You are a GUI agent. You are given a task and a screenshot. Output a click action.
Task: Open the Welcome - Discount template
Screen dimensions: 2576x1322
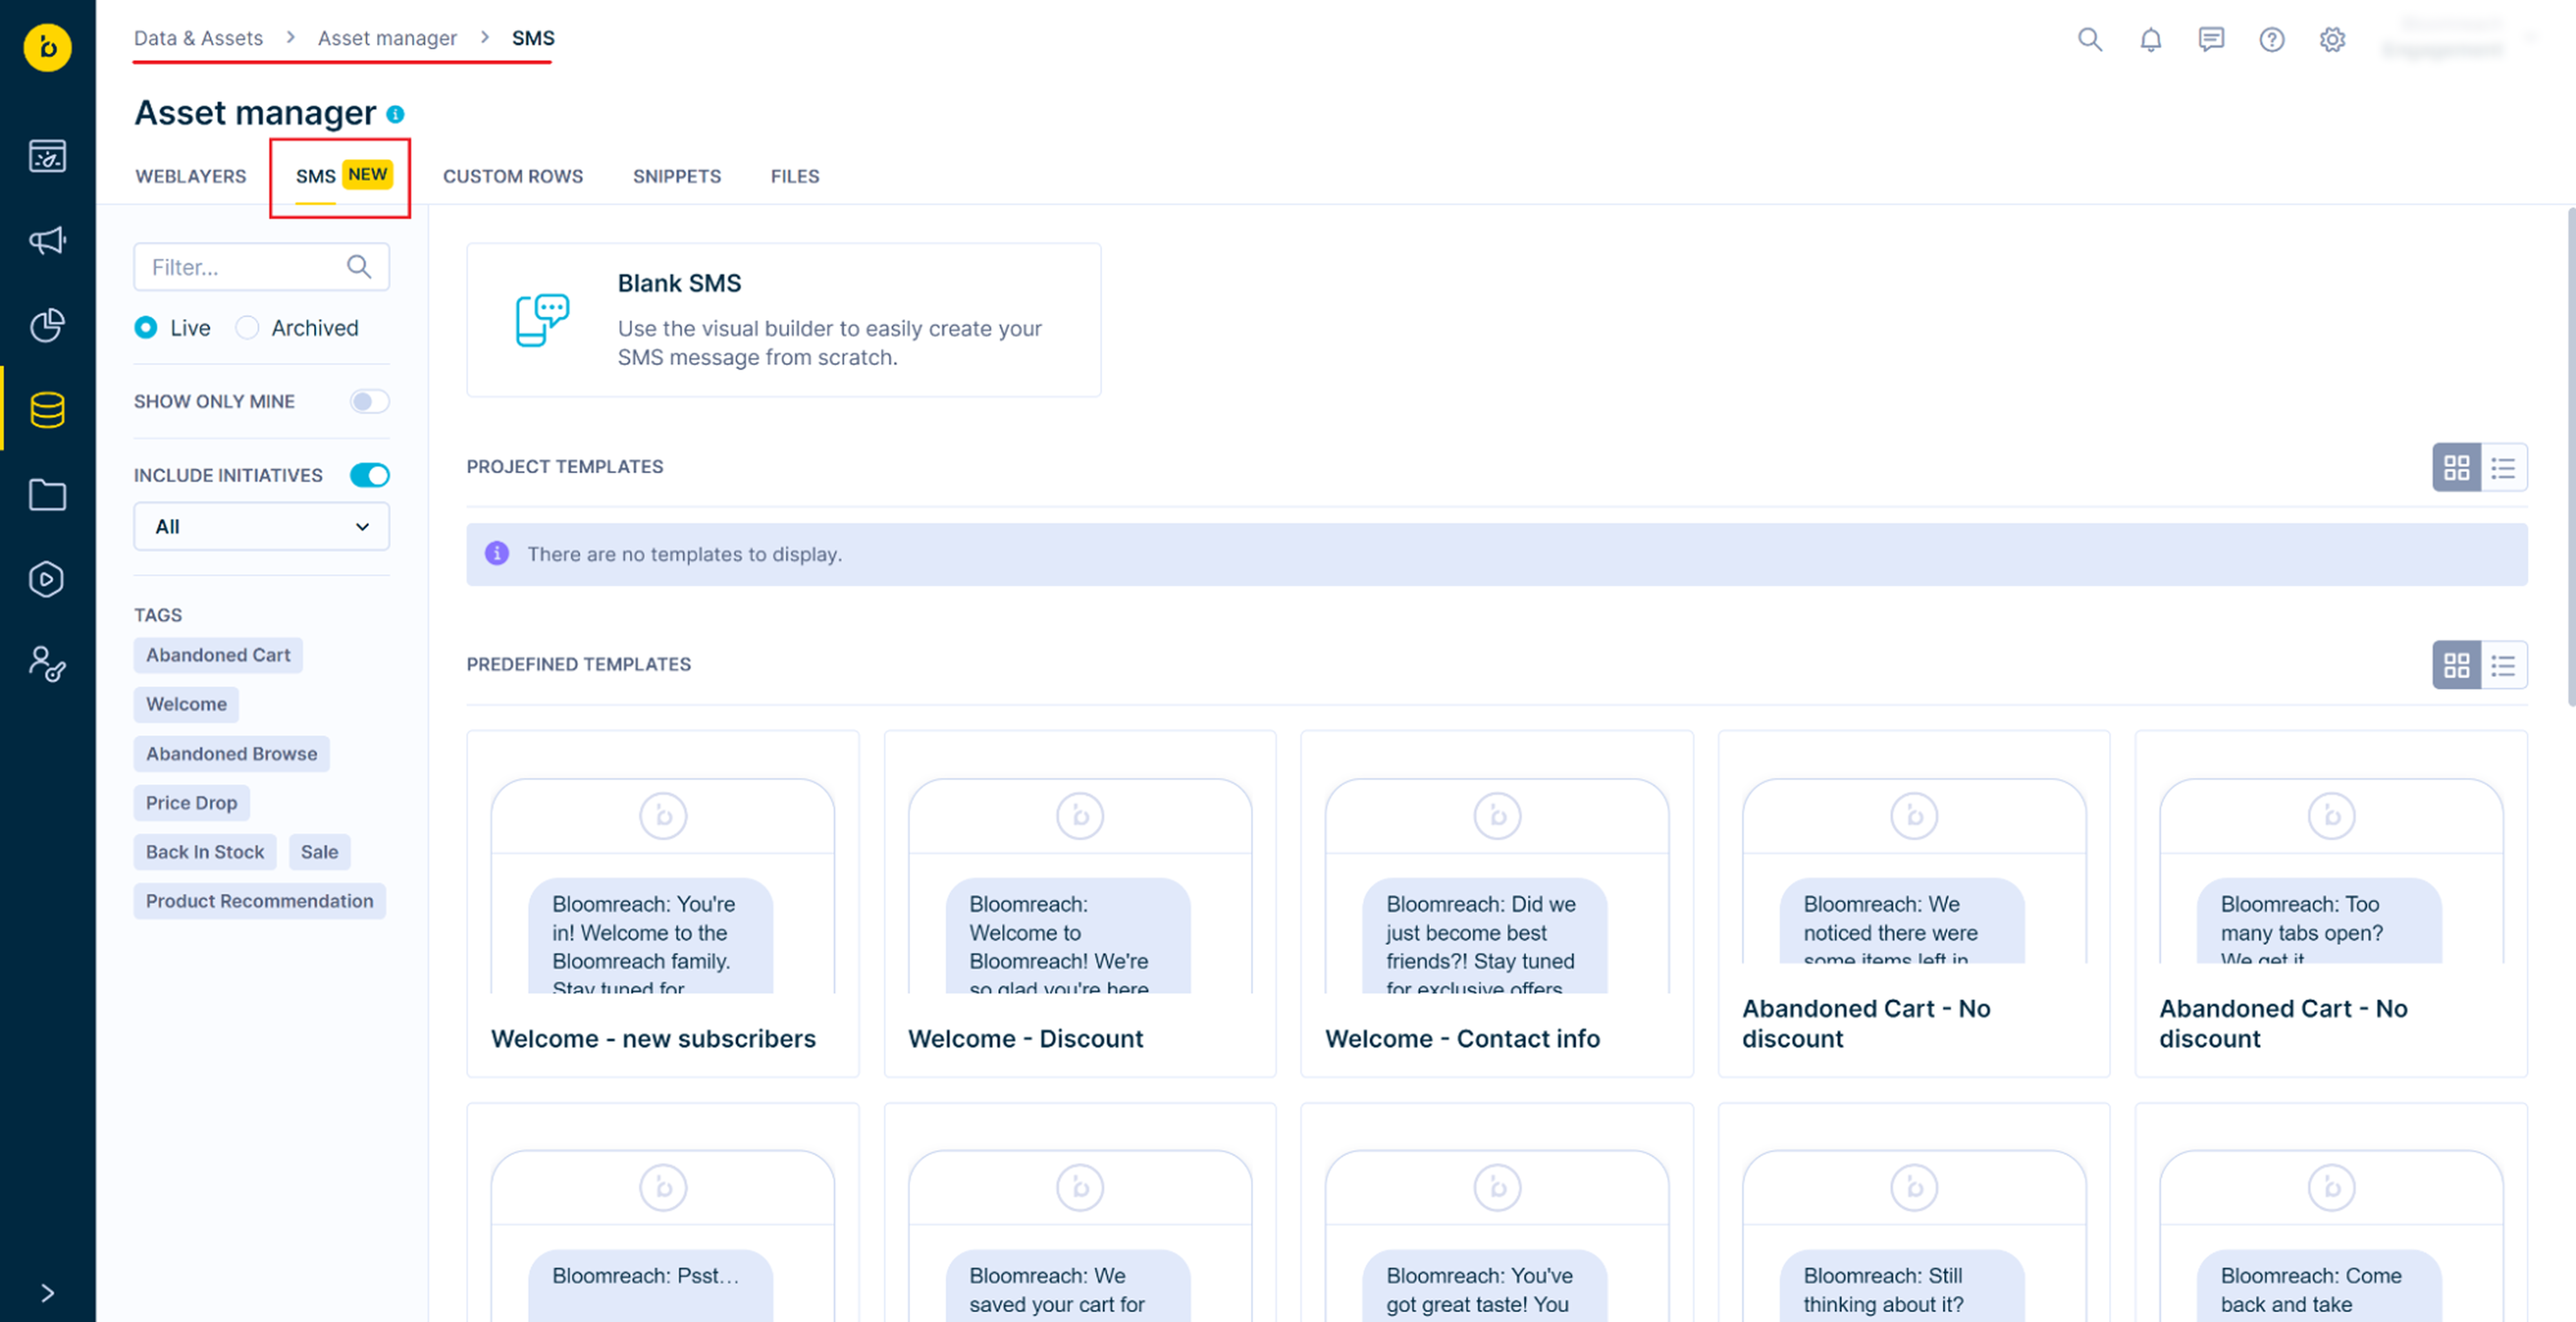tap(1079, 904)
